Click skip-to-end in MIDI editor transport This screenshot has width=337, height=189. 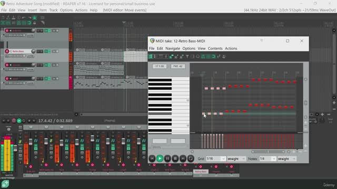pos(183,159)
